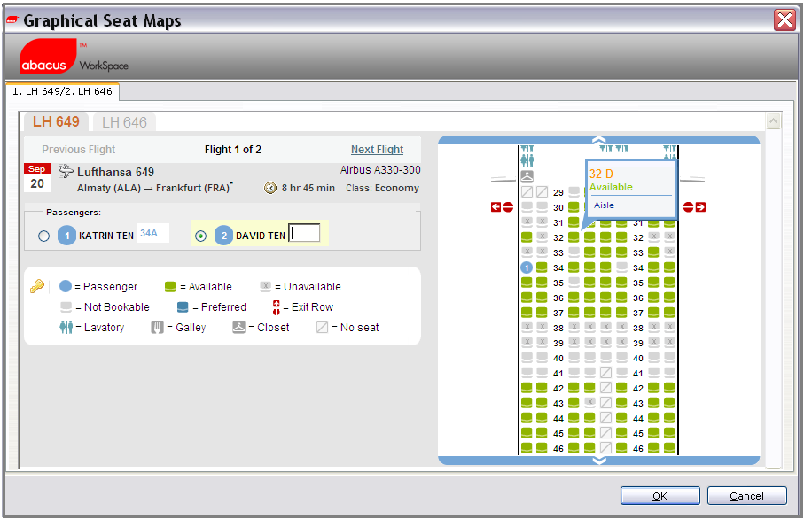Select passenger KATRIN TEN radio button
This screenshot has width=804, height=519.
point(43,236)
